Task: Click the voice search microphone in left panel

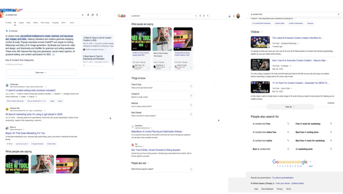Action: [x=88, y=15]
